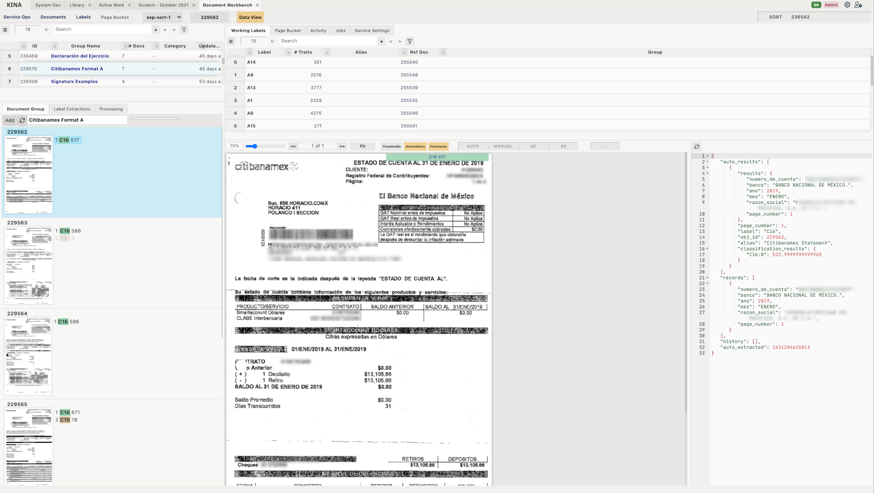This screenshot has height=493, width=874.
Task: Click the Fit zoom button
Action: [x=362, y=146]
